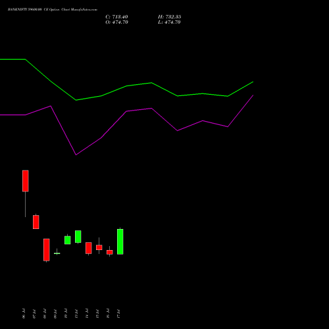Click the low value L: 474.70
The image size is (329, 329).
169,22
